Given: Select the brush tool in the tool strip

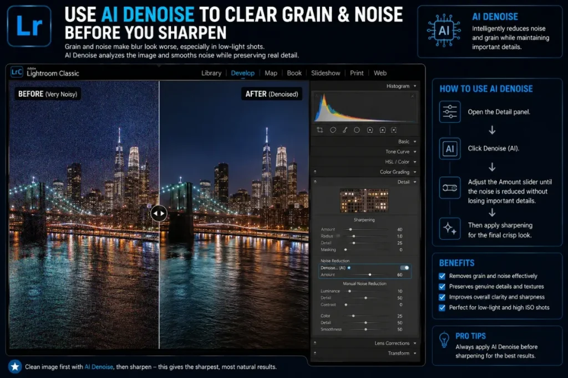Looking at the screenshot, I should coord(345,130).
